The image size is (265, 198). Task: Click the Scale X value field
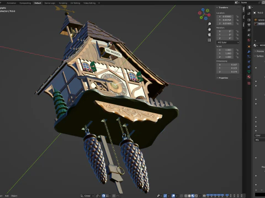click(225, 50)
